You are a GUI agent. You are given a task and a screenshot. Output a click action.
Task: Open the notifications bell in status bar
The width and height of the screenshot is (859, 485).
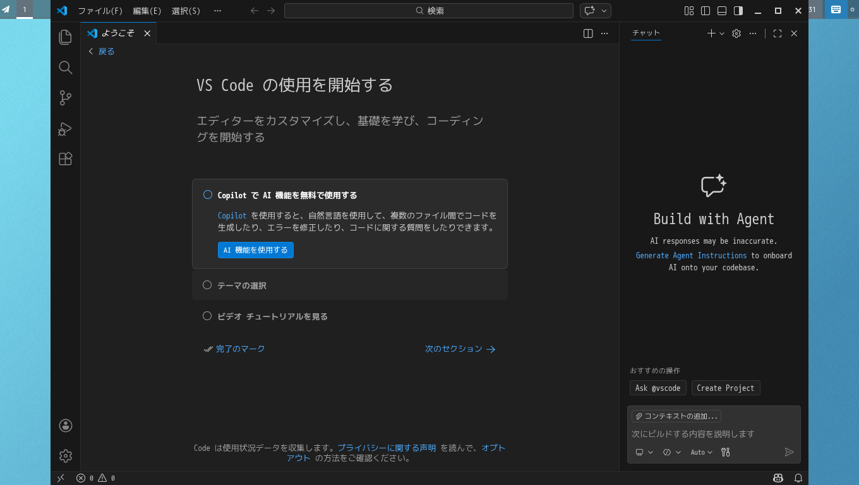pyautogui.click(x=798, y=478)
